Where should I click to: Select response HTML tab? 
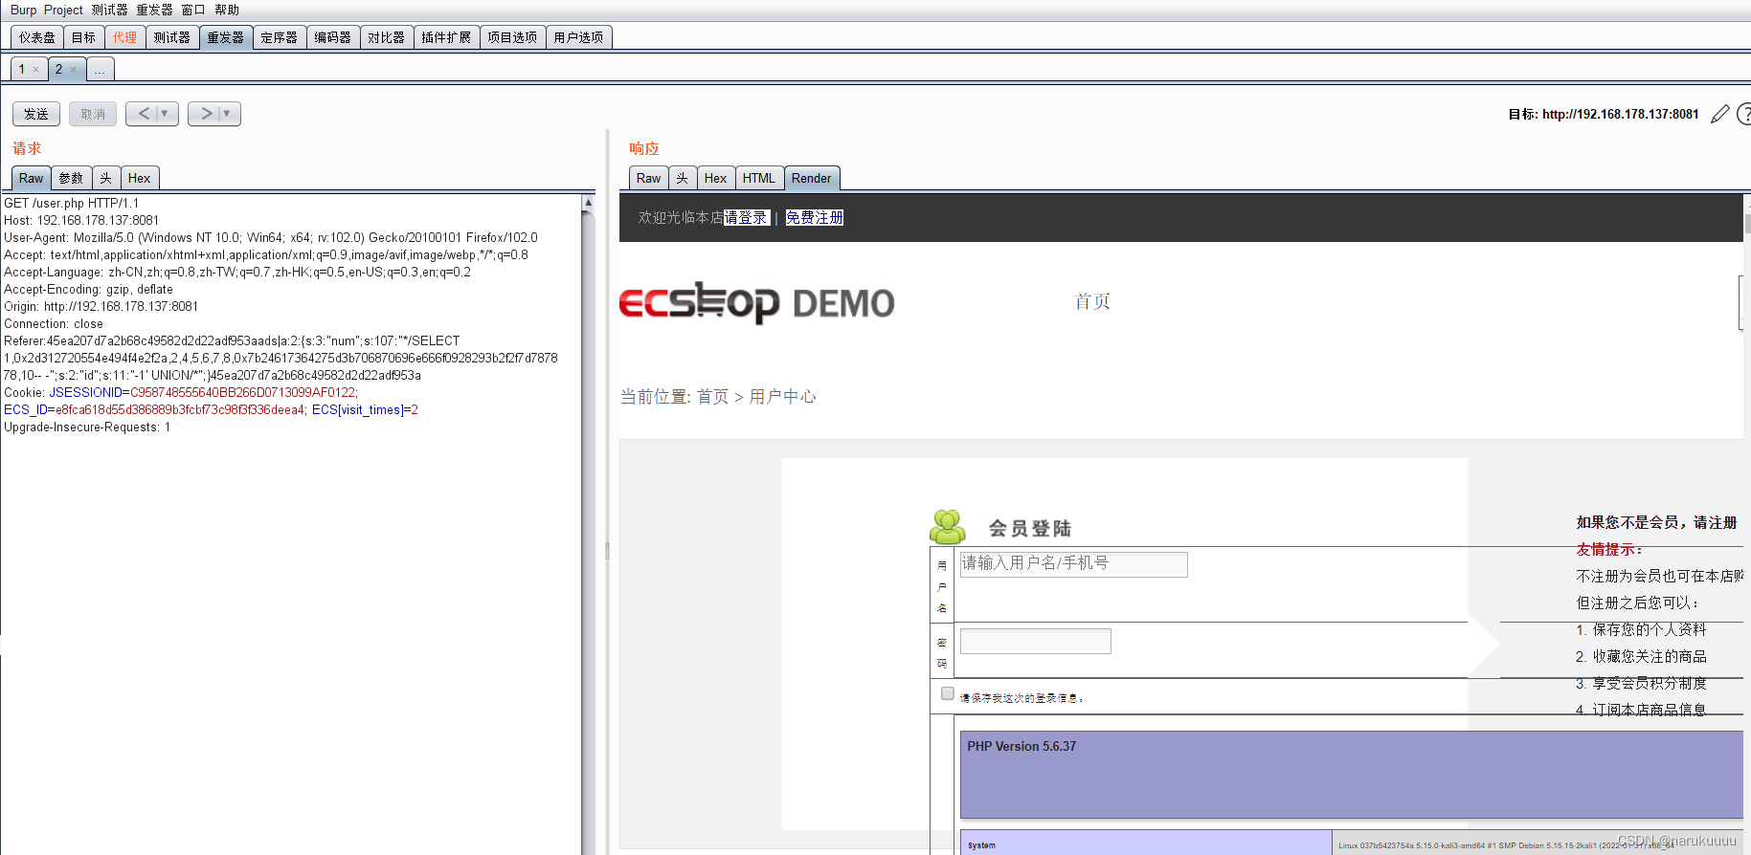coord(759,178)
